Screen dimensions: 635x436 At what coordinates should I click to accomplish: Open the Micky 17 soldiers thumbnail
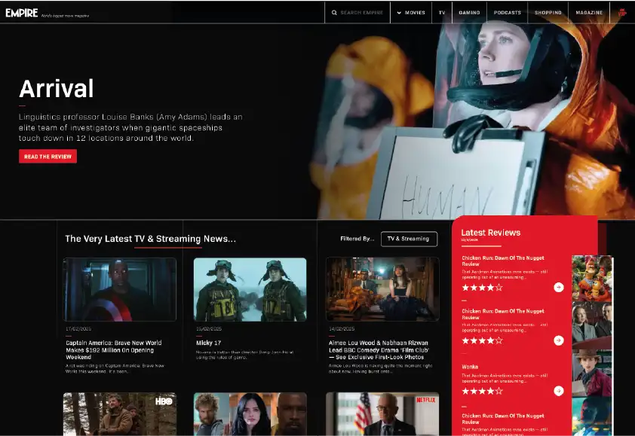tap(250, 290)
